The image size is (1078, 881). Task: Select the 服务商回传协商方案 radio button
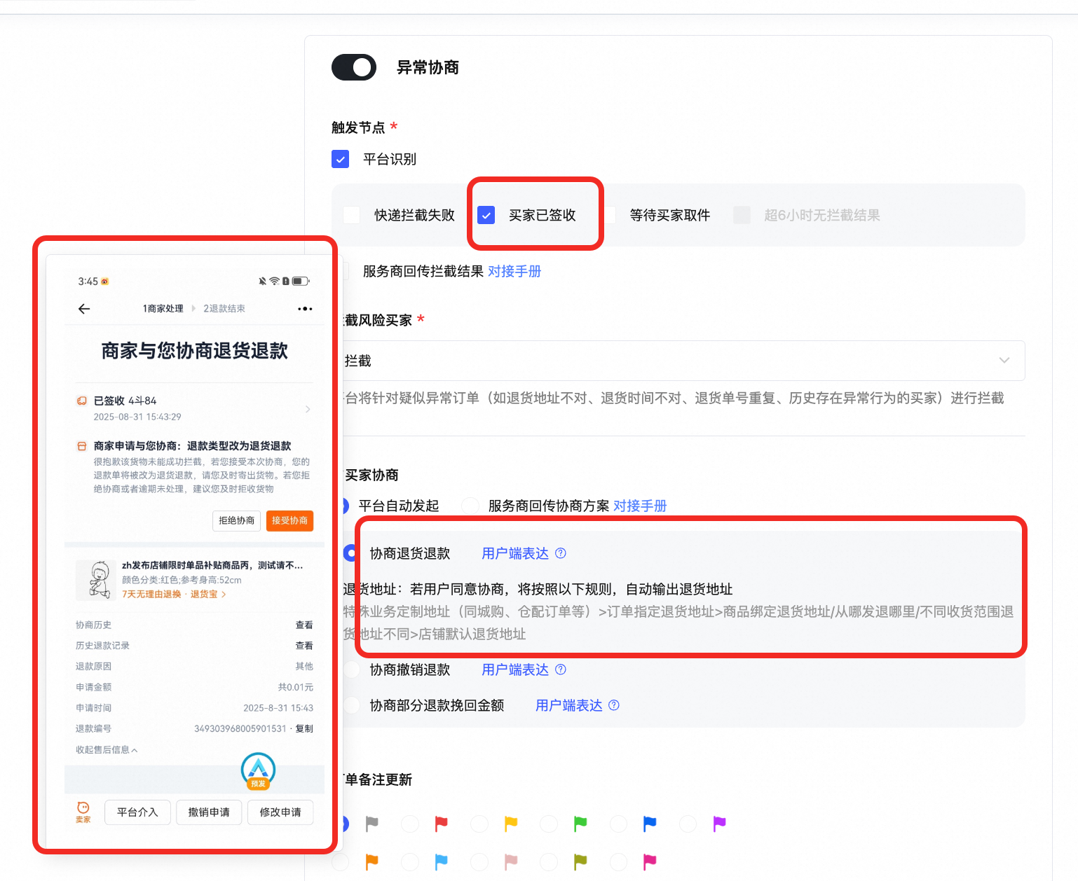(x=470, y=506)
